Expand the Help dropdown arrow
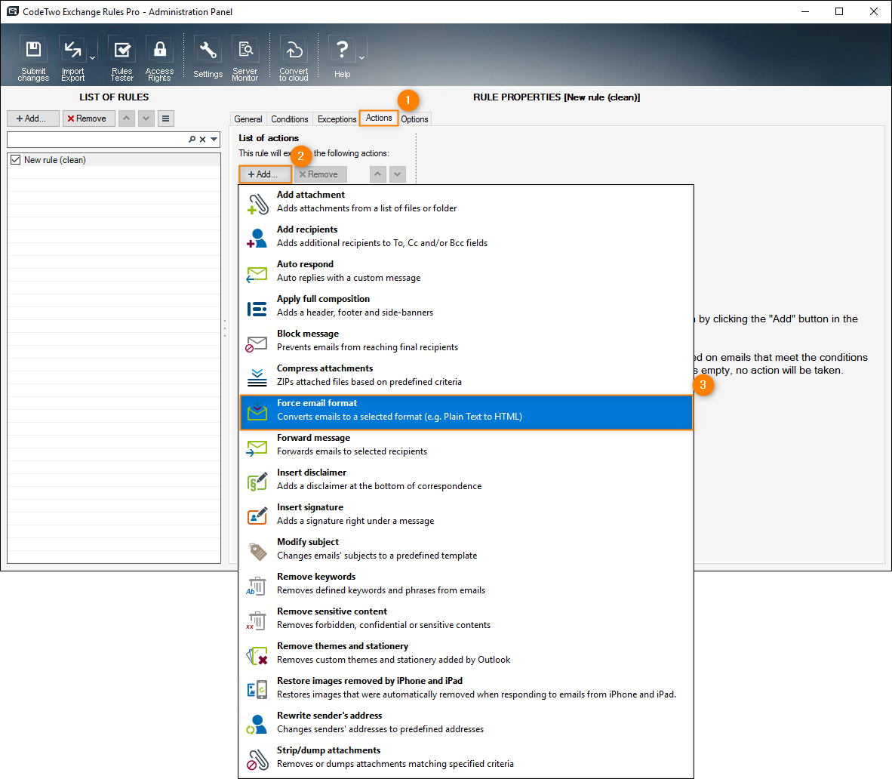 [x=361, y=58]
